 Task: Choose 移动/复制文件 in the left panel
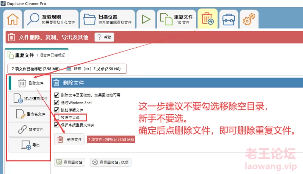30,98
